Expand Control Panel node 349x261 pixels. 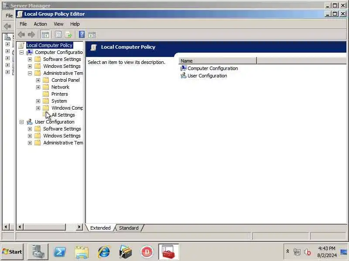38,80
